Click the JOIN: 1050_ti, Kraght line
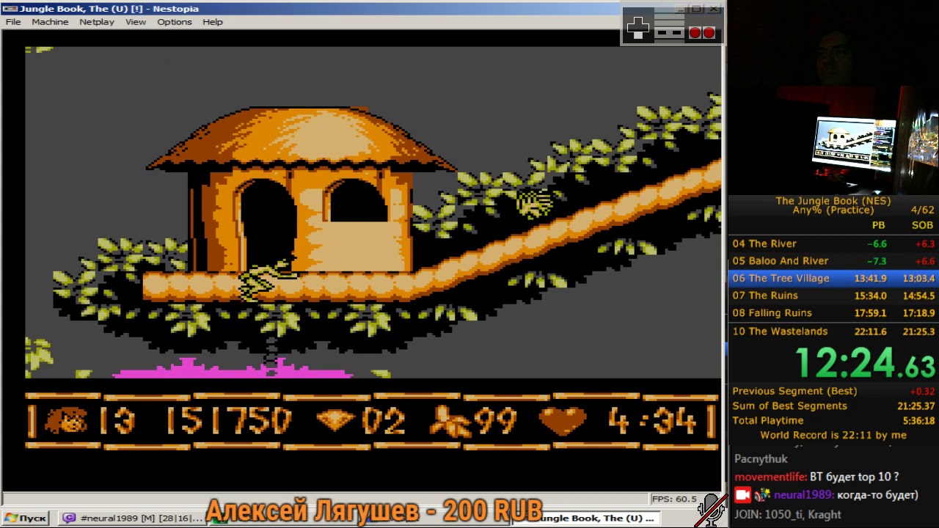 point(787,515)
